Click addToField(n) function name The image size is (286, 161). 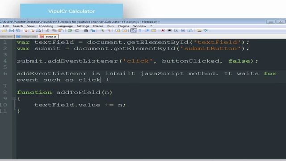(84, 93)
